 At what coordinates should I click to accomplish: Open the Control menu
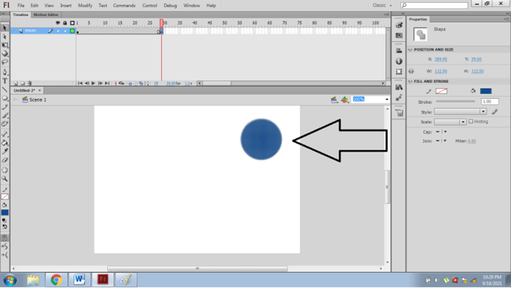150,6
